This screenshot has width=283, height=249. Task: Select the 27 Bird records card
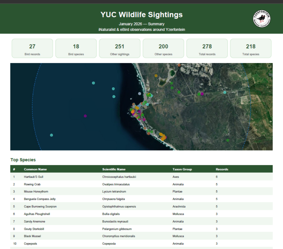(x=32, y=48)
